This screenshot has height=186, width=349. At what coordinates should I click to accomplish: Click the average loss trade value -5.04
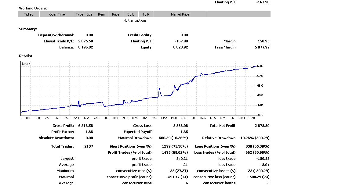pyautogui.click(x=265, y=165)
